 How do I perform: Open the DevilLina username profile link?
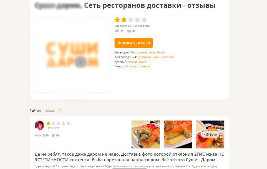(53, 128)
